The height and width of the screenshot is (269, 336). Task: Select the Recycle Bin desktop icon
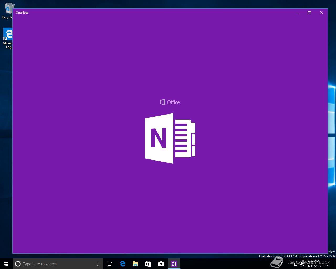coord(8,11)
